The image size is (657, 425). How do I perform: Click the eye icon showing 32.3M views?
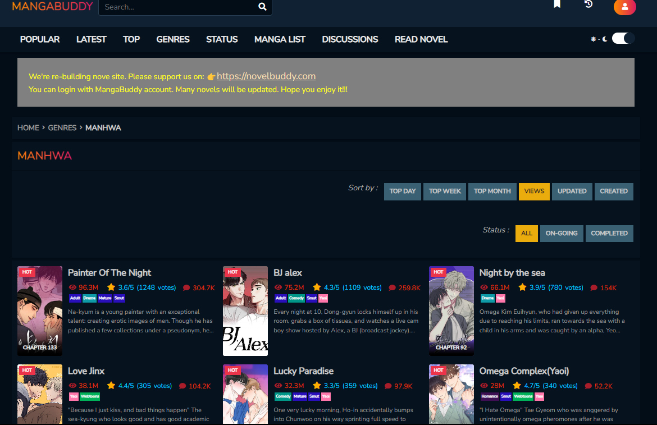point(278,386)
